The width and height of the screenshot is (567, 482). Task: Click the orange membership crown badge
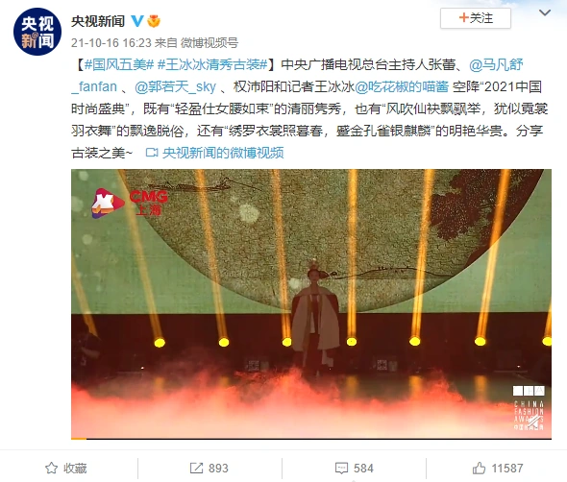(154, 21)
